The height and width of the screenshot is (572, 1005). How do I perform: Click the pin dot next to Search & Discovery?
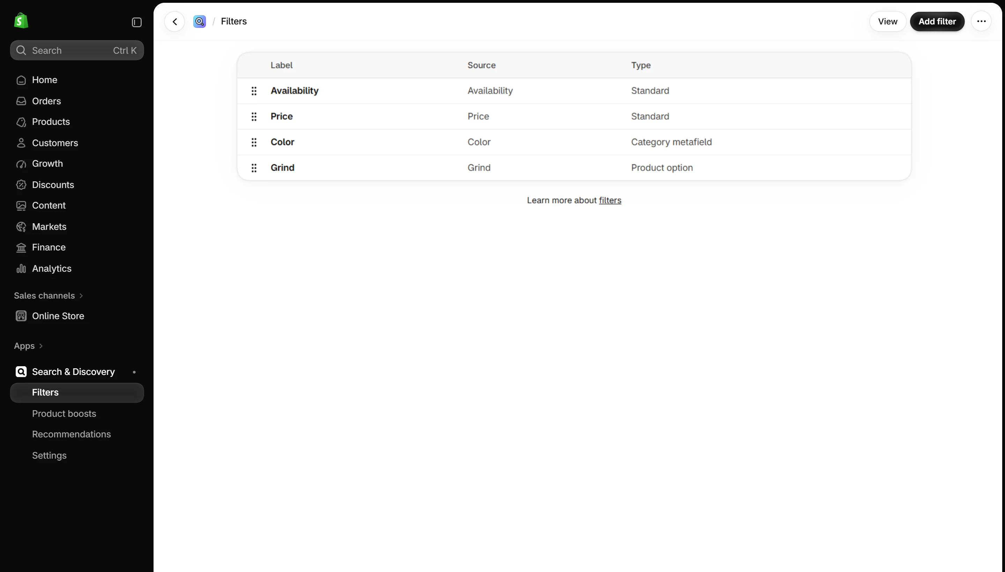pos(134,372)
